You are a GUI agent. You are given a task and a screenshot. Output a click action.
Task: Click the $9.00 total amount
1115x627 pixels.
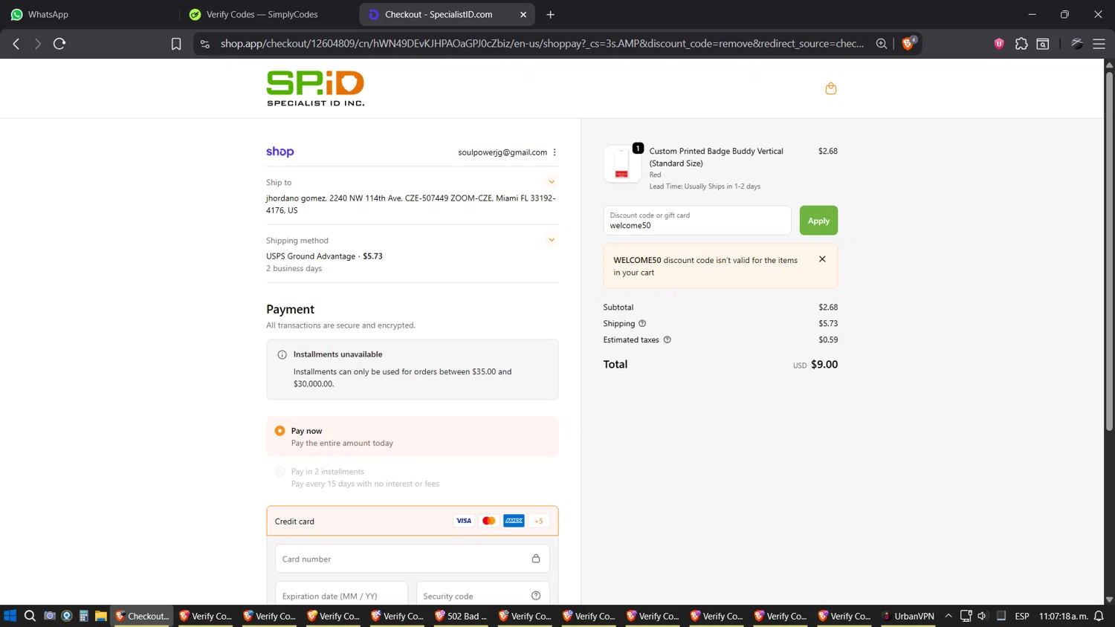tap(824, 364)
